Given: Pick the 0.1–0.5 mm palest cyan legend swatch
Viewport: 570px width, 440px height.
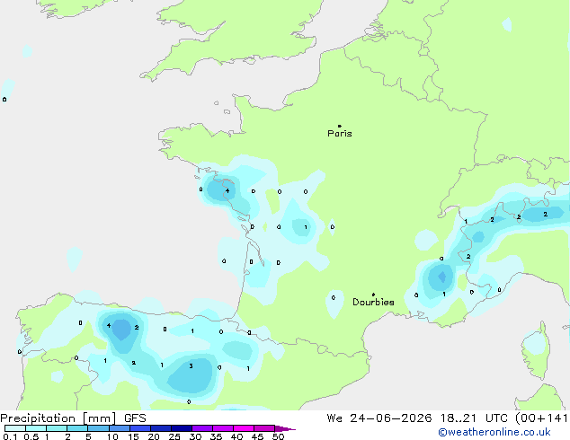Looking at the screenshot, I should point(15,428).
